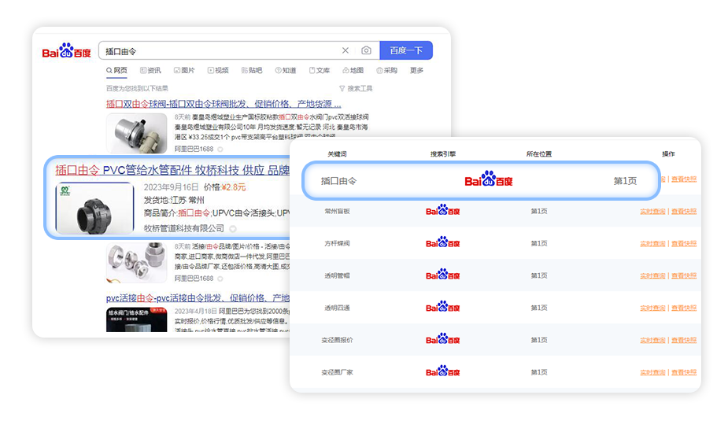The width and height of the screenshot is (728, 421).
Task: Click 实时查询 for 方杆蝶阀
Action: point(652,243)
